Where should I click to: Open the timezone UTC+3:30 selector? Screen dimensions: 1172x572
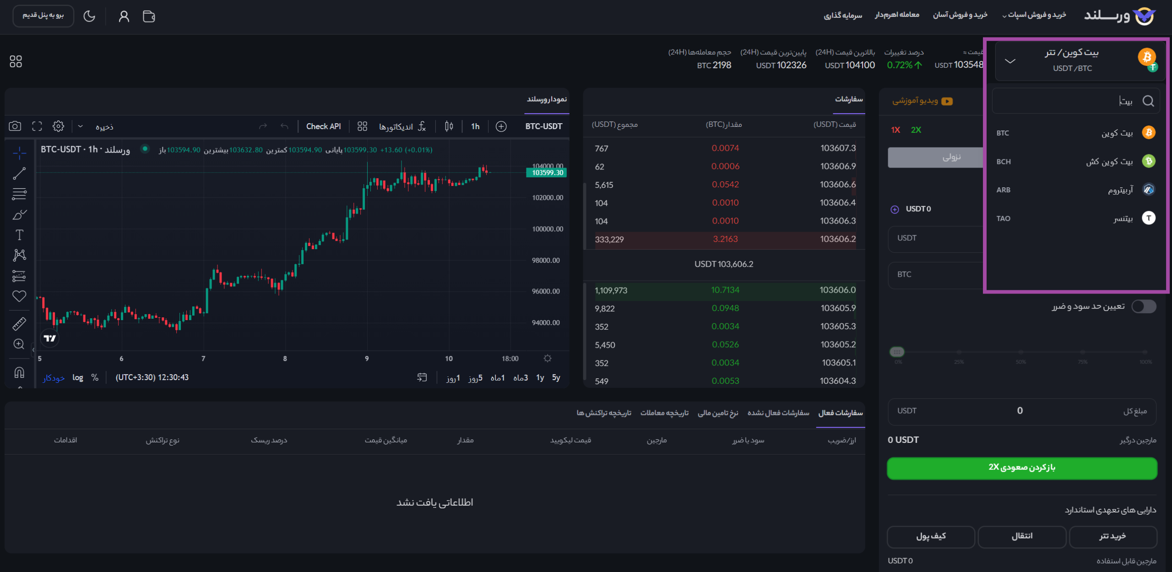click(x=152, y=377)
